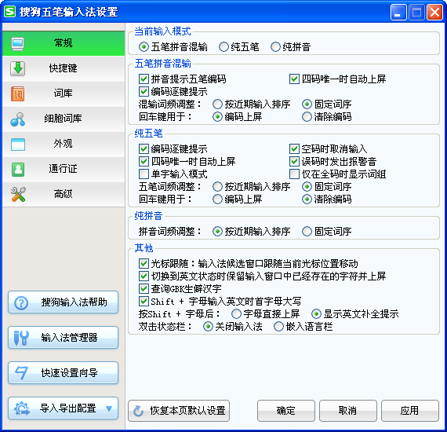Viewport: 447px width, 432px height.
Task: Click the 取消 button
Action: click(347, 411)
